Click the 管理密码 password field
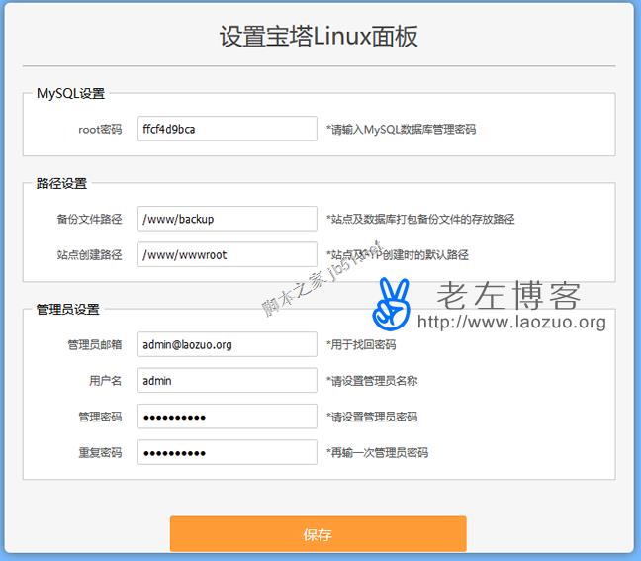641x561 pixels. tap(228, 417)
